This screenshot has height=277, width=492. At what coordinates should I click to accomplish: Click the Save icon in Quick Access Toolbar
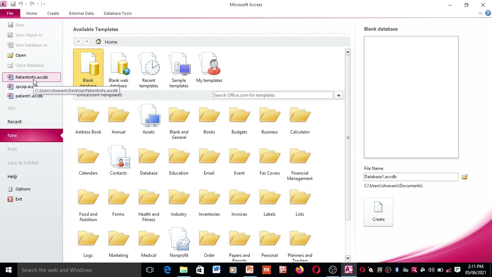[13, 4]
